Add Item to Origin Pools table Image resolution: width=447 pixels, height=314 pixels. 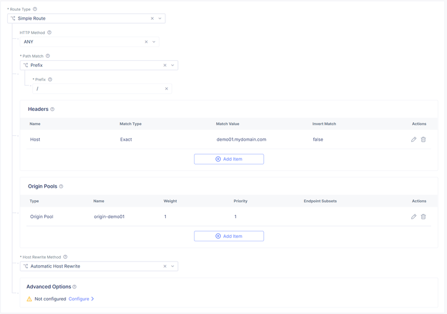229,237
